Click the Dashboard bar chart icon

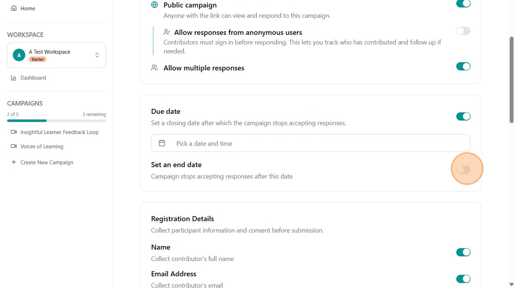tap(14, 78)
